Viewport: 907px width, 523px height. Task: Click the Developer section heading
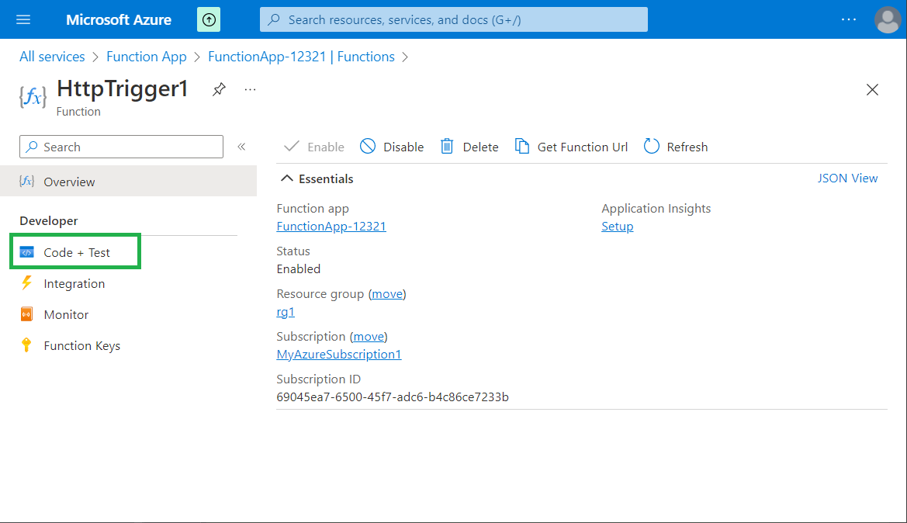coord(49,221)
